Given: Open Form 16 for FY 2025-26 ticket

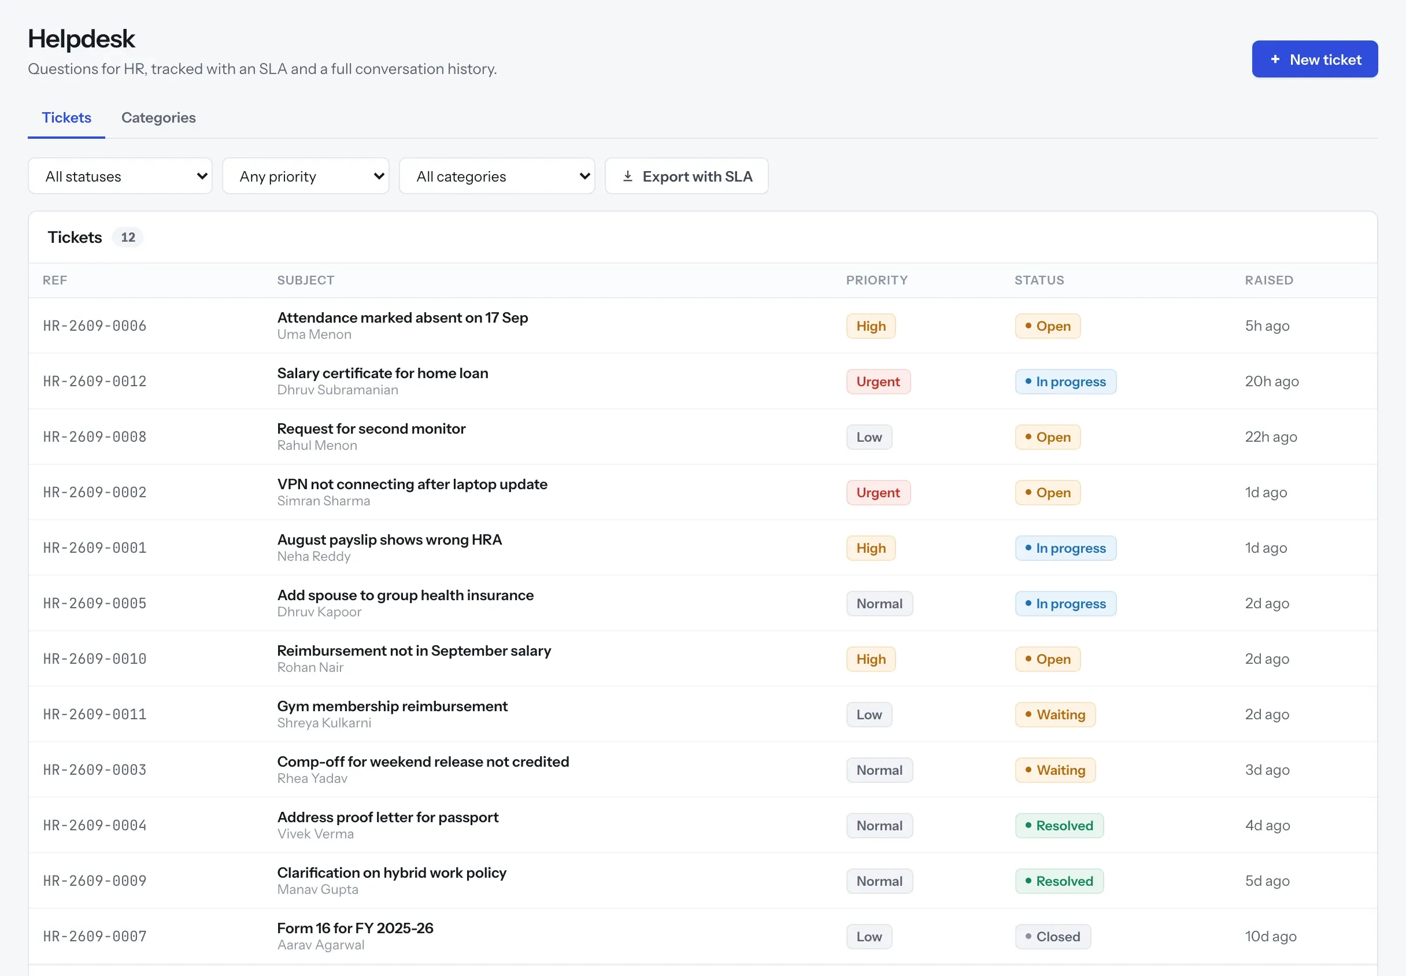Looking at the screenshot, I should point(355,929).
